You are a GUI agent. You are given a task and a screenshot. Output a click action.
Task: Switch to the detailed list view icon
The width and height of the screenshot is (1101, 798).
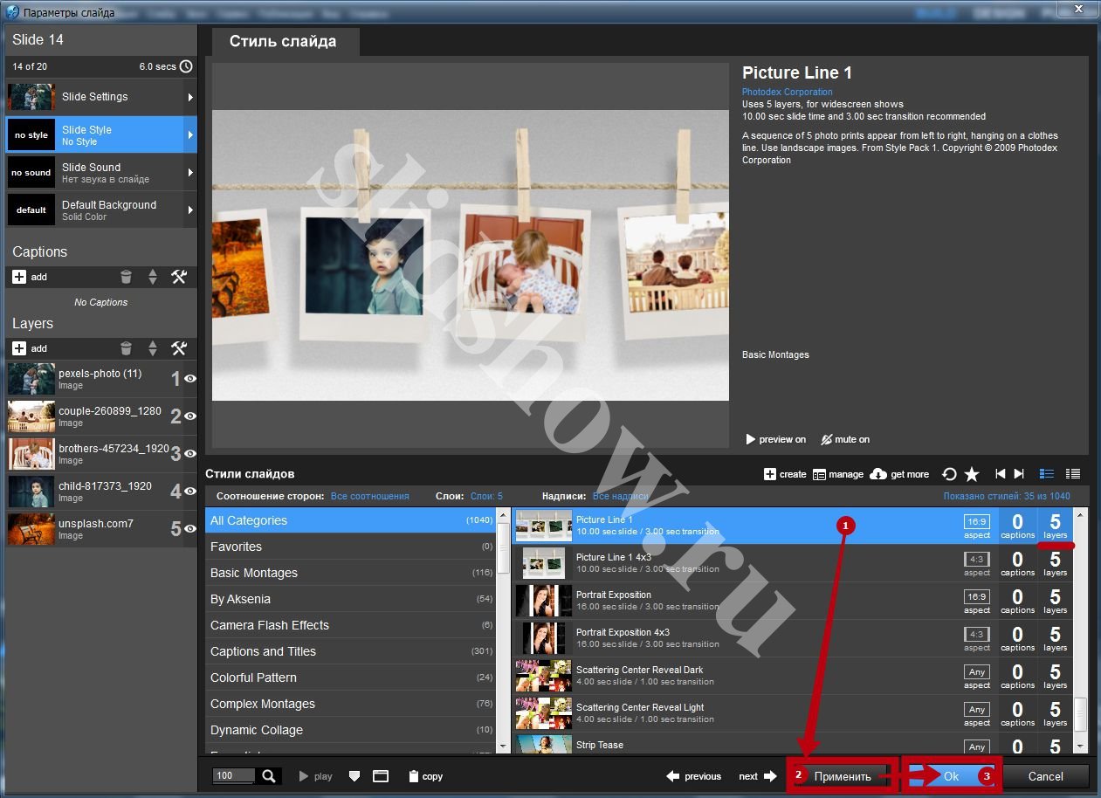click(x=1047, y=474)
